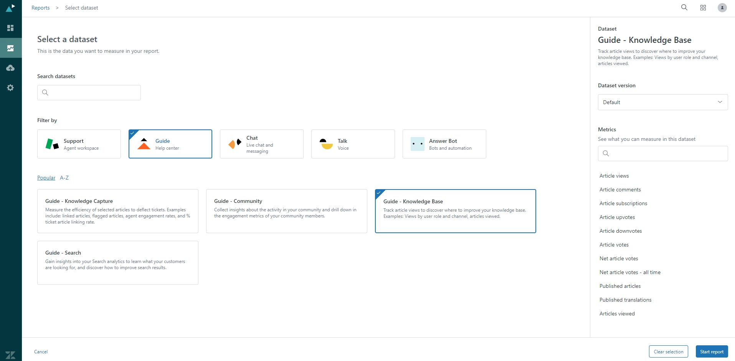This screenshot has height=361, width=735.
Task: Click Net article votes - all time
Action: (x=630, y=272)
